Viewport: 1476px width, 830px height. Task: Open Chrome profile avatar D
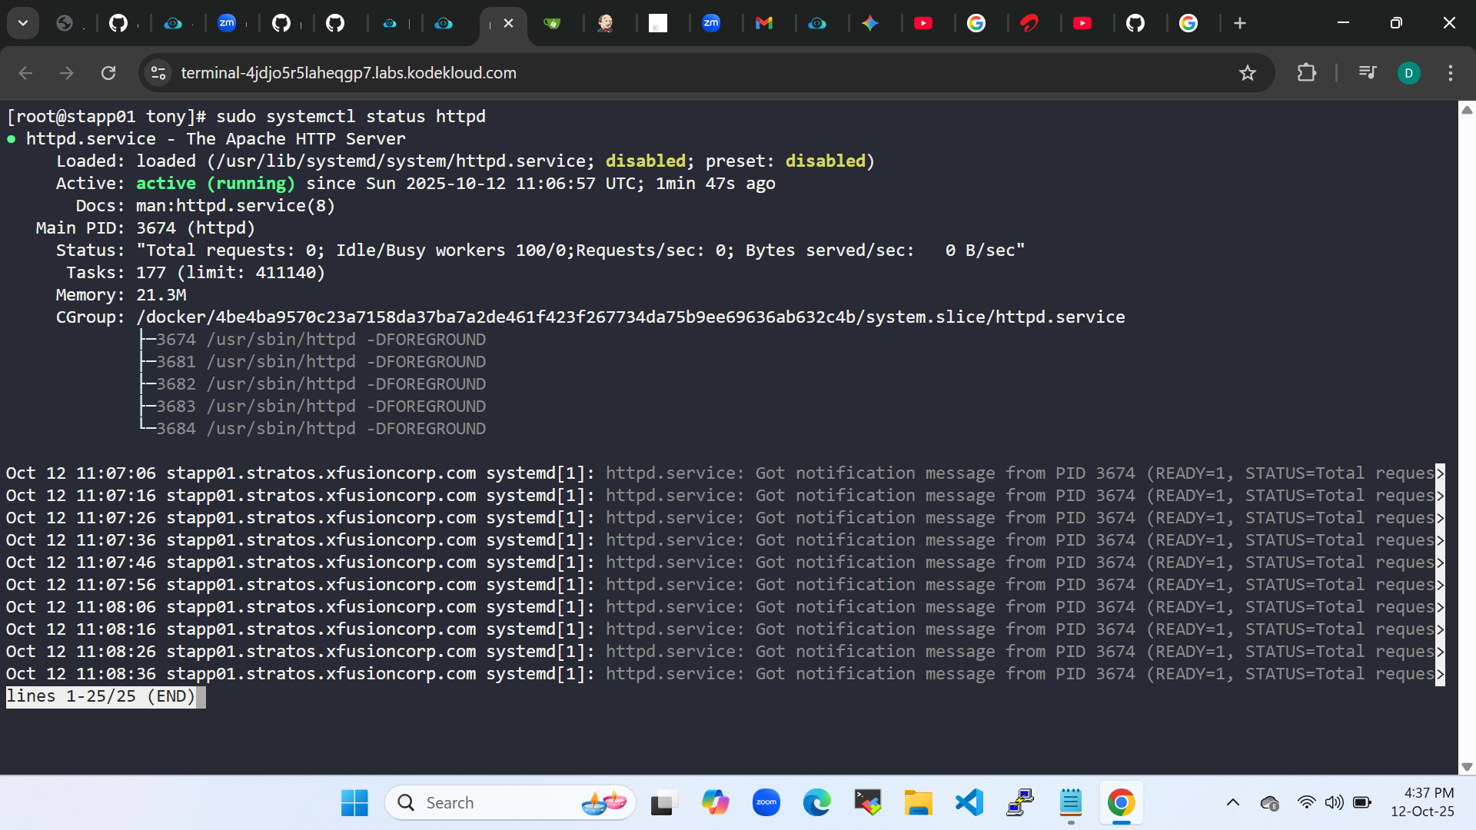pyautogui.click(x=1408, y=73)
